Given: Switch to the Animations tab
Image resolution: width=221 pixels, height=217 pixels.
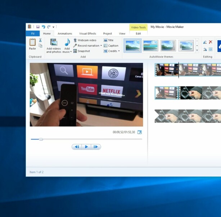Looking at the screenshot, I should tap(65, 33).
